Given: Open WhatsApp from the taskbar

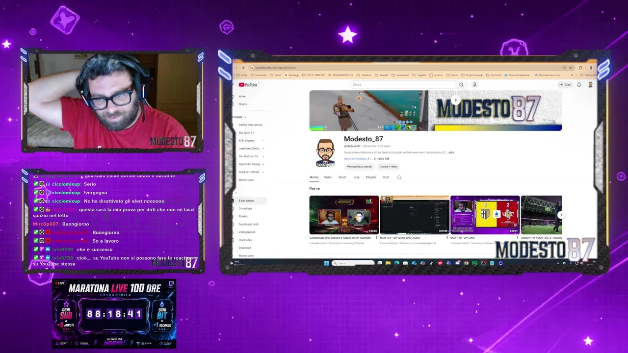Looking at the screenshot, I should coord(474,263).
